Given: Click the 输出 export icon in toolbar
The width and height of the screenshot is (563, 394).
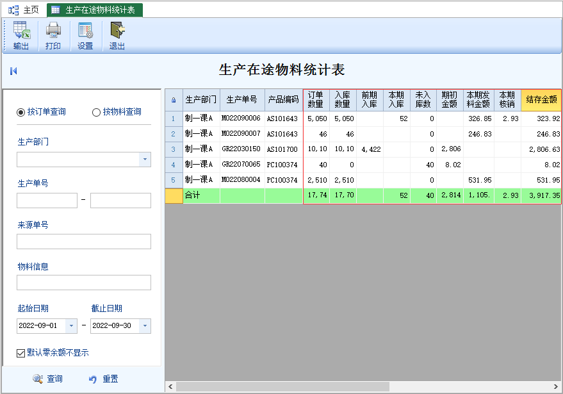Looking at the screenshot, I should pyautogui.click(x=21, y=36).
